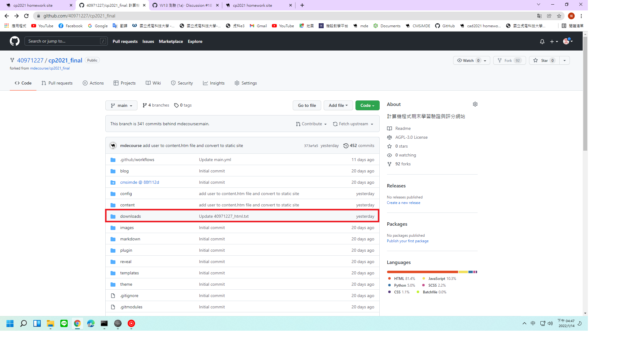The image size is (624, 354).
Task: Click the About settings gear icon
Action: [x=475, y=104]
